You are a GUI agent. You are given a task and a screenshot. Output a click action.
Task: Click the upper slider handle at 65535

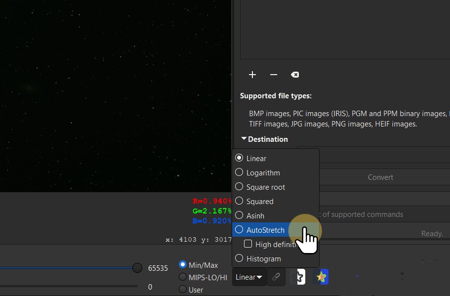[137, 268]
